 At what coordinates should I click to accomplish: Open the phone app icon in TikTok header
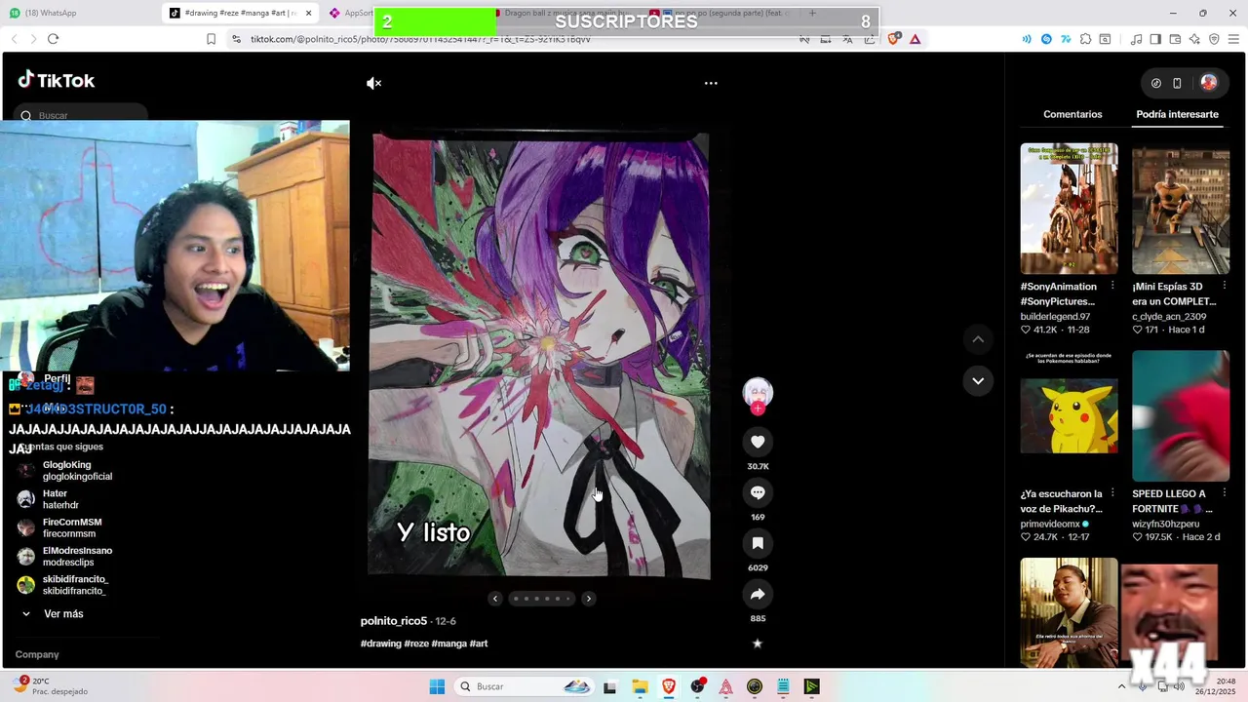click(1177, 83)
